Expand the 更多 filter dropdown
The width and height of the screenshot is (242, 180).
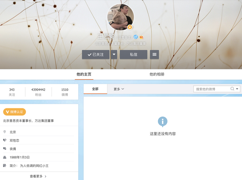[x=119, y=89]
